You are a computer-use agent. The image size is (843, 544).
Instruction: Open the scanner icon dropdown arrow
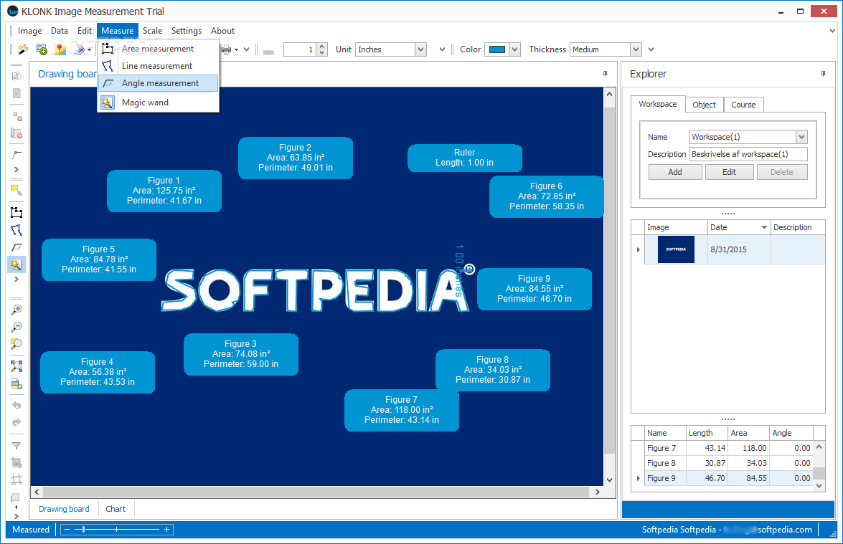89,50
